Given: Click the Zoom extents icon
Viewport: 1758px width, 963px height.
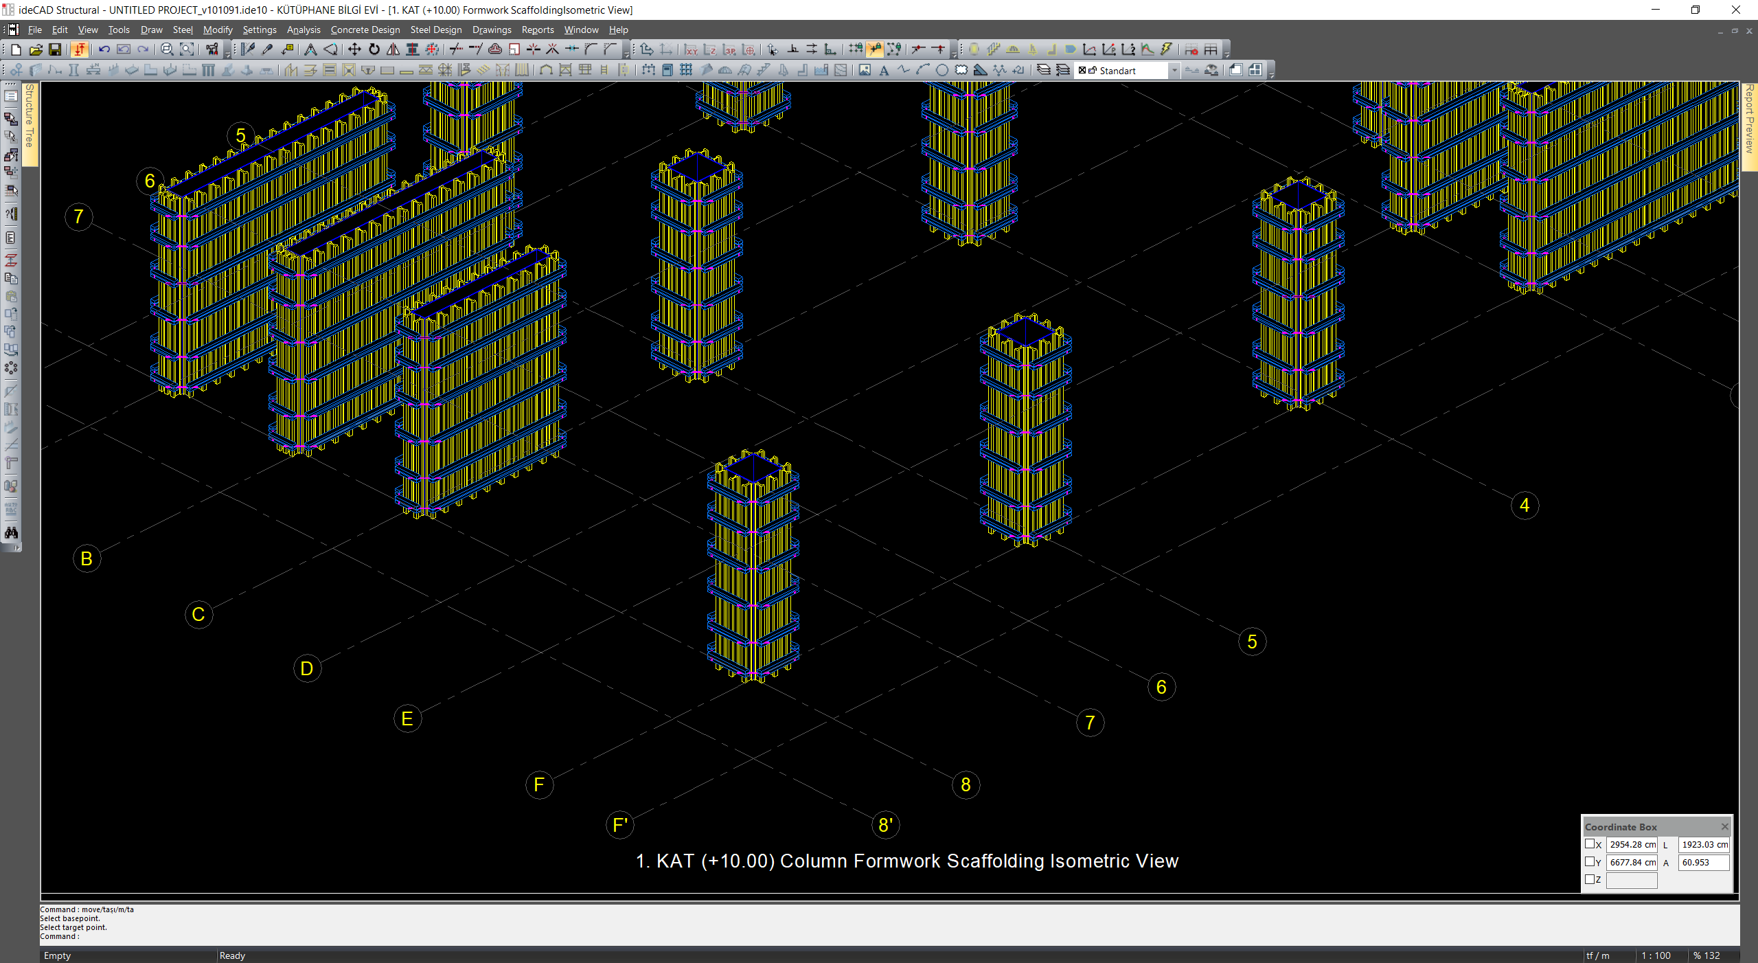Looking at the screenshot, I should [186, 49].
